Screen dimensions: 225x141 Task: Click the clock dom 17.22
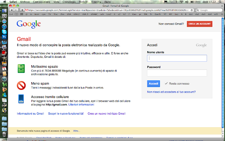(209, 2)
